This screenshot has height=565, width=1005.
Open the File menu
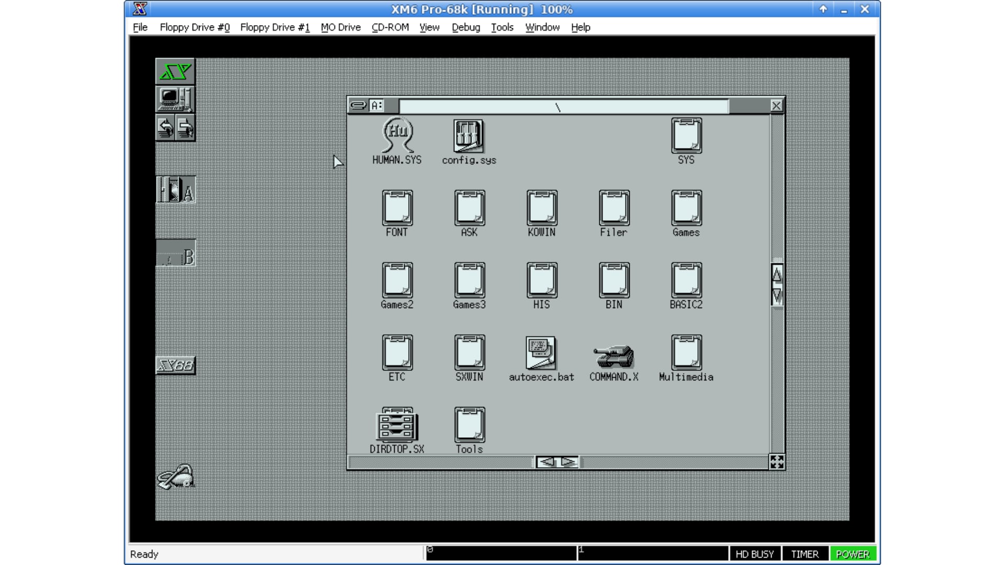point(140,27)
